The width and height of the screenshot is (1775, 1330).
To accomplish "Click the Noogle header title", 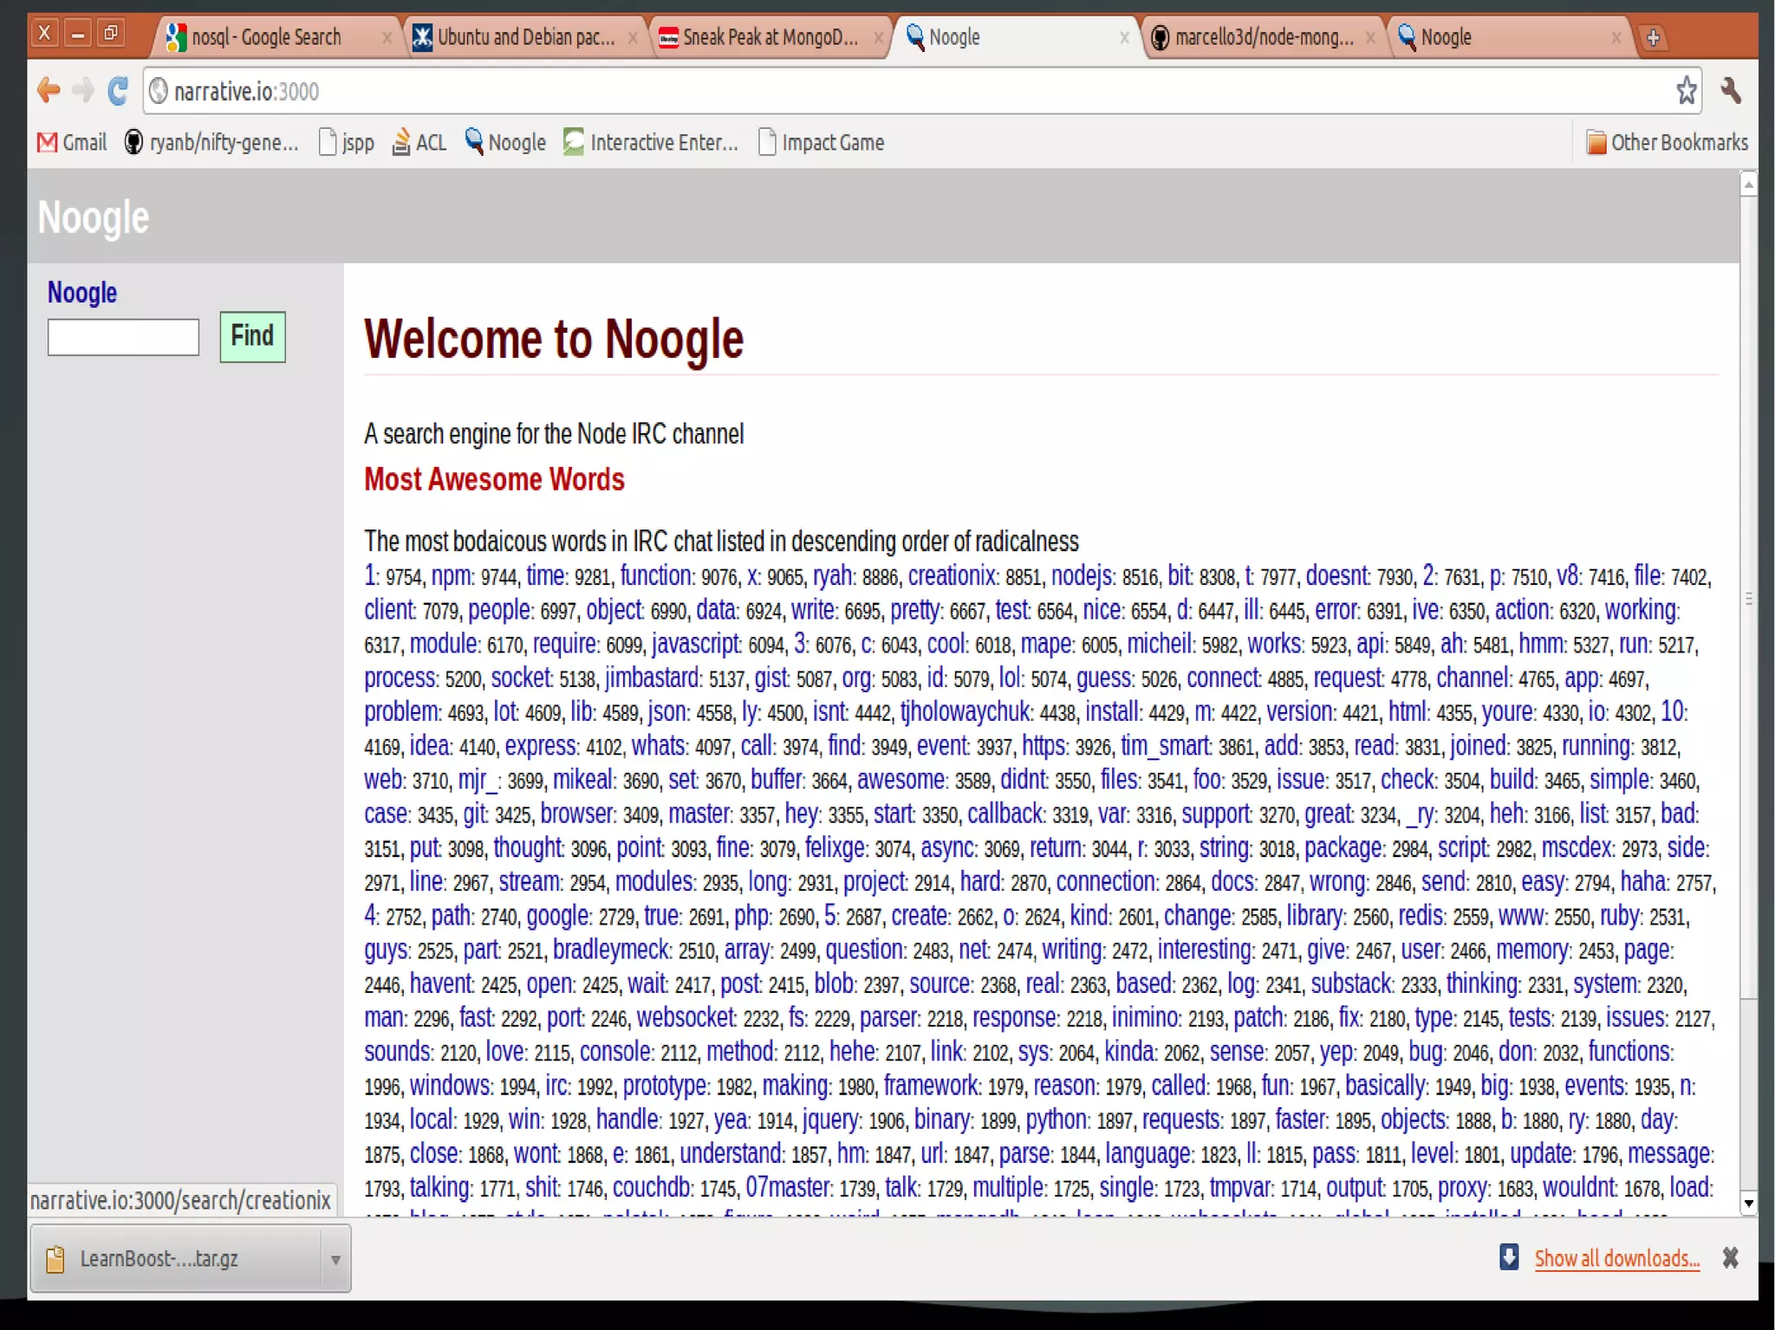I will (94, 217).
